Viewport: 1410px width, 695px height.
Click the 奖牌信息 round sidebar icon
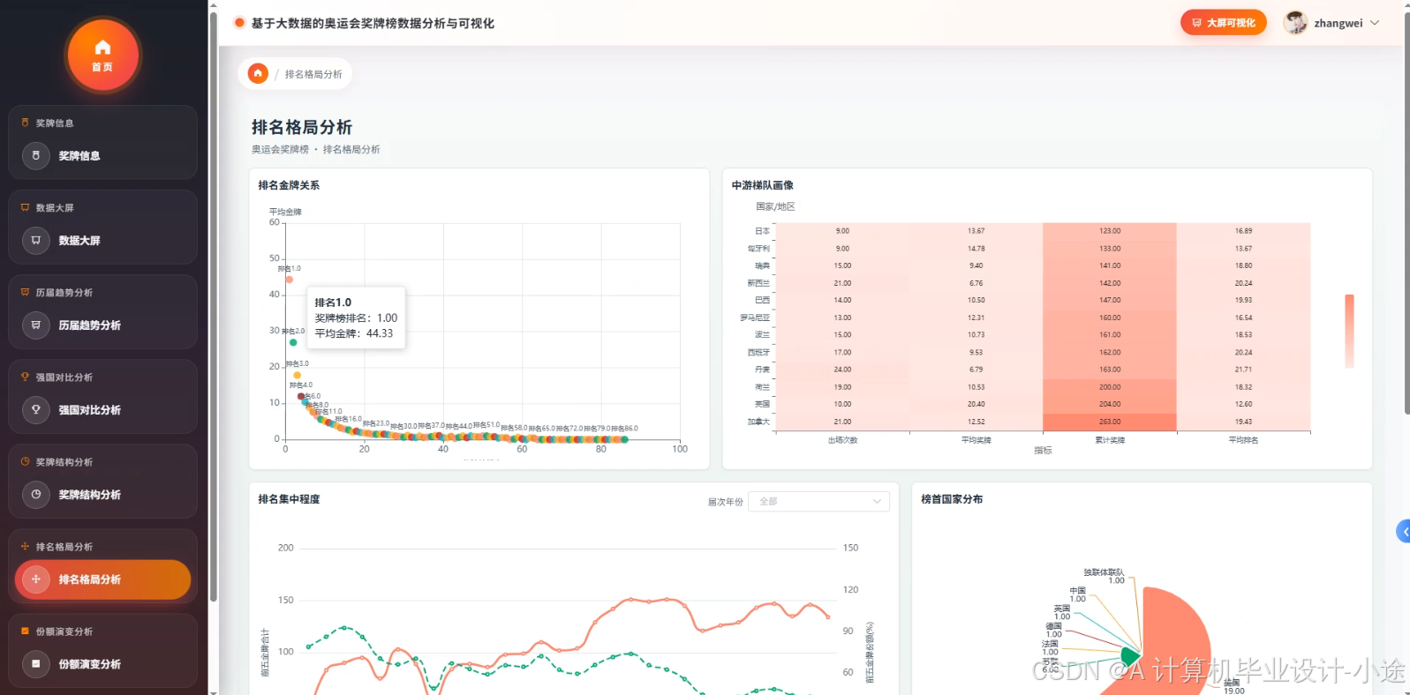click(x=35, y=156)
